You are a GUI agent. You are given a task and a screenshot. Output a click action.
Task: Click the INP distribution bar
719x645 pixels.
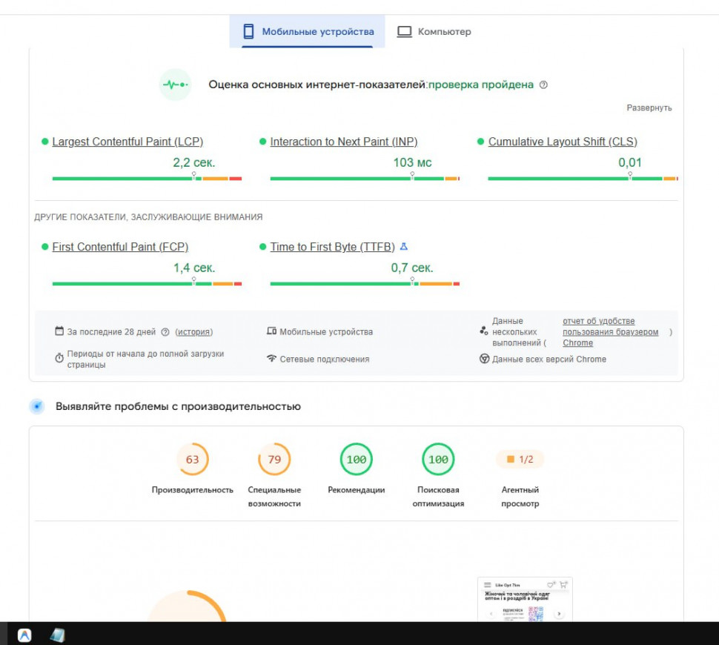[x=365, y=179]
